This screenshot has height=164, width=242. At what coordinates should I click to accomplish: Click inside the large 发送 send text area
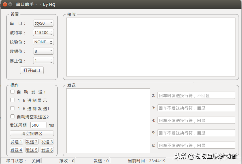pos(108,121)
